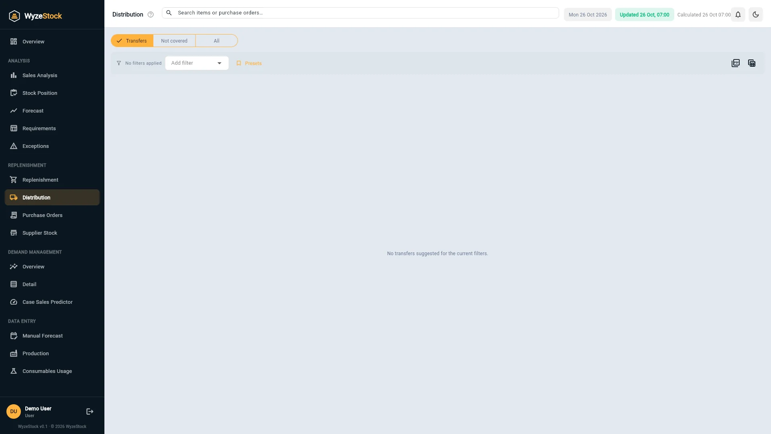The height and width of the screenshot is (434, 771).
Task: Open the notifications bell
Action: [x=738, y=14]
